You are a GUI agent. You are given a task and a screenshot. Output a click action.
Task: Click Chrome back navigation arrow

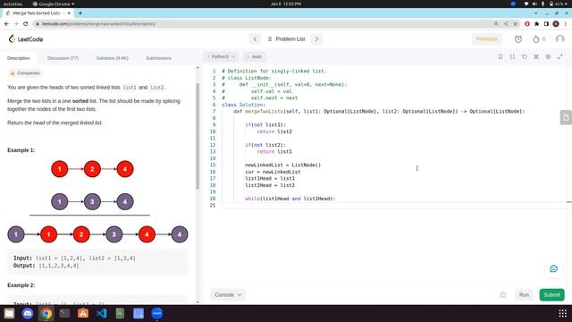click(x=6, y=24)
